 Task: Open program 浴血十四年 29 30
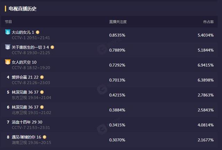(x=27, y=122)
